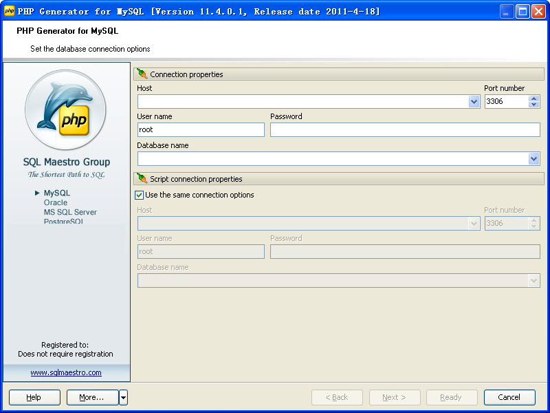Click the Port number field showing 3306
550x413 pixels.
point(505,102)
